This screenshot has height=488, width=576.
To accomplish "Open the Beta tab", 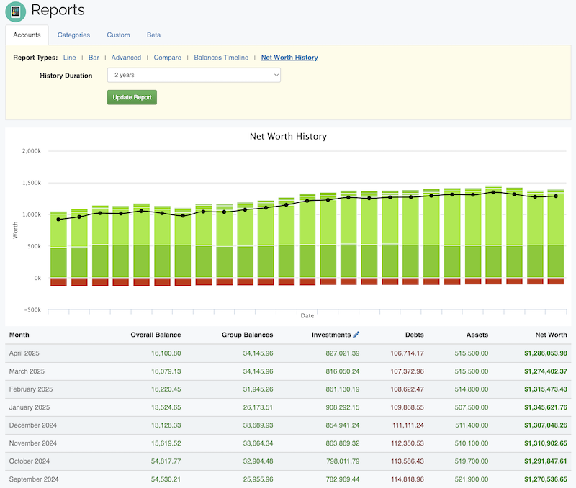I will [x=153, y=35].
